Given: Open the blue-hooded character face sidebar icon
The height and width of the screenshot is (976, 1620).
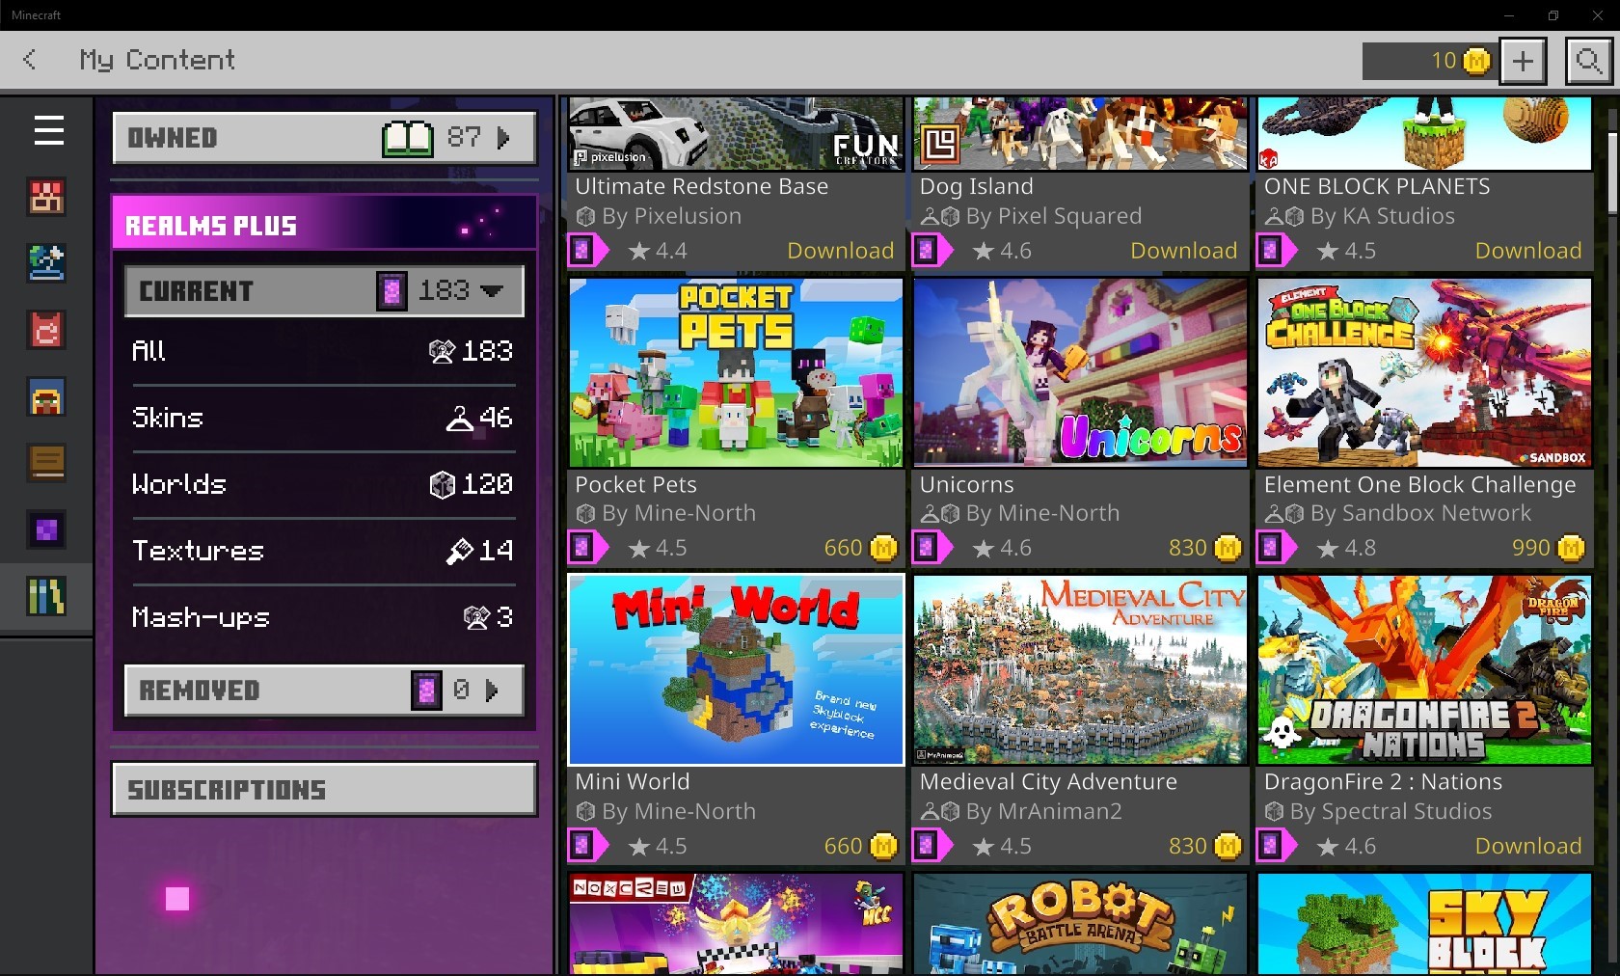Looking at the screenshot, I should (x=47, y=396).
